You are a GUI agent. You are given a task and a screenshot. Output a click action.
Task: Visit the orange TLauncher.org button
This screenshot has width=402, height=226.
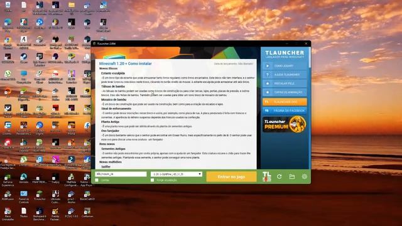(x=285, y=102)
